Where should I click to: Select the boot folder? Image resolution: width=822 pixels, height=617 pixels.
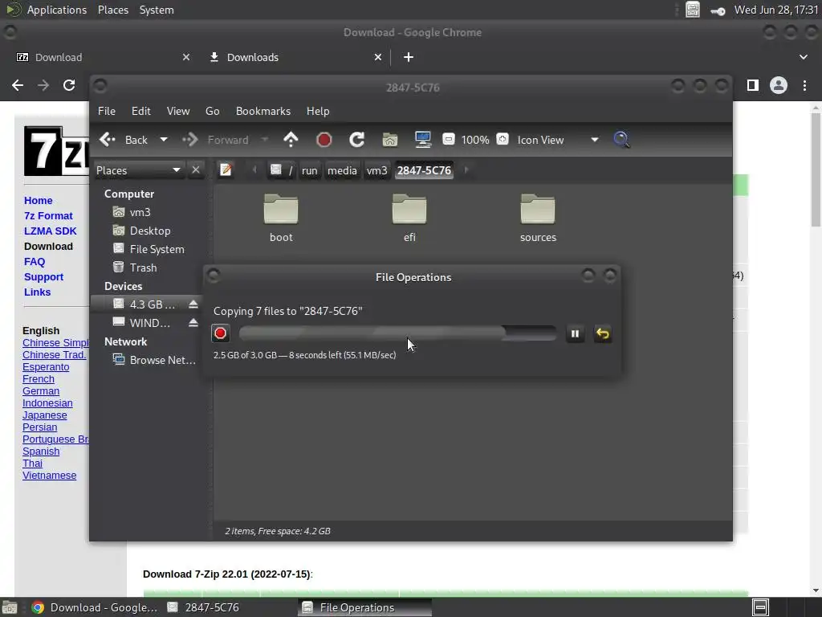click(x=281, y=219)
